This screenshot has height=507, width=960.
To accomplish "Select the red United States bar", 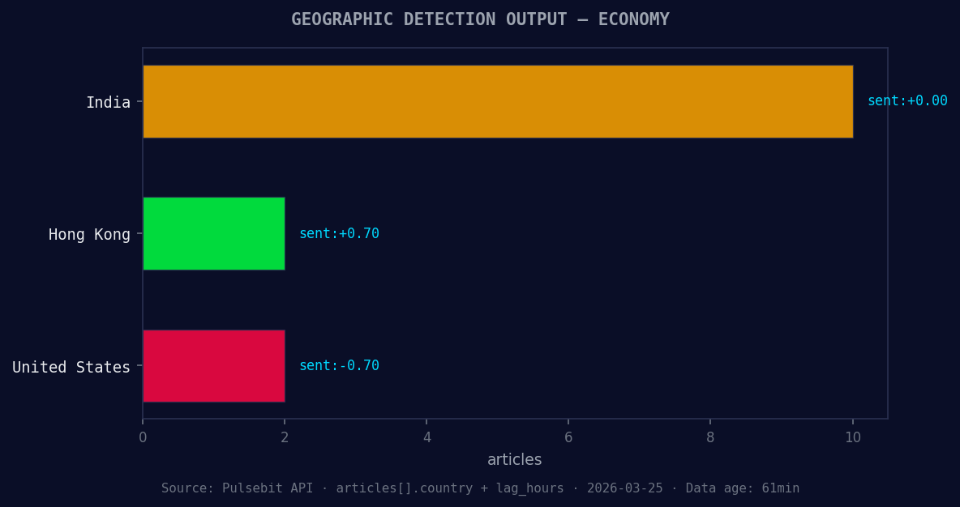I will [x=213, y=366].
